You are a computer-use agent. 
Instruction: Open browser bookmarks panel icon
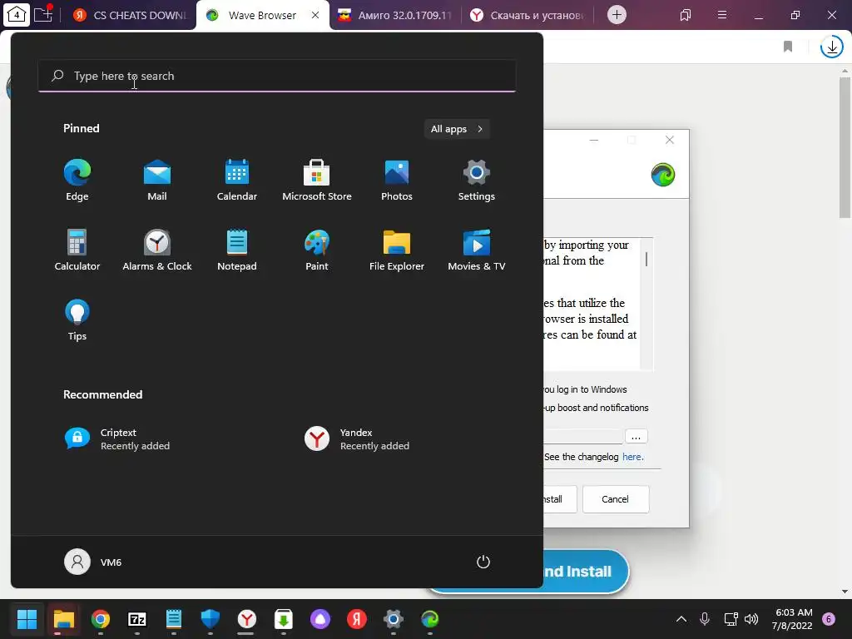coord(686,15)
